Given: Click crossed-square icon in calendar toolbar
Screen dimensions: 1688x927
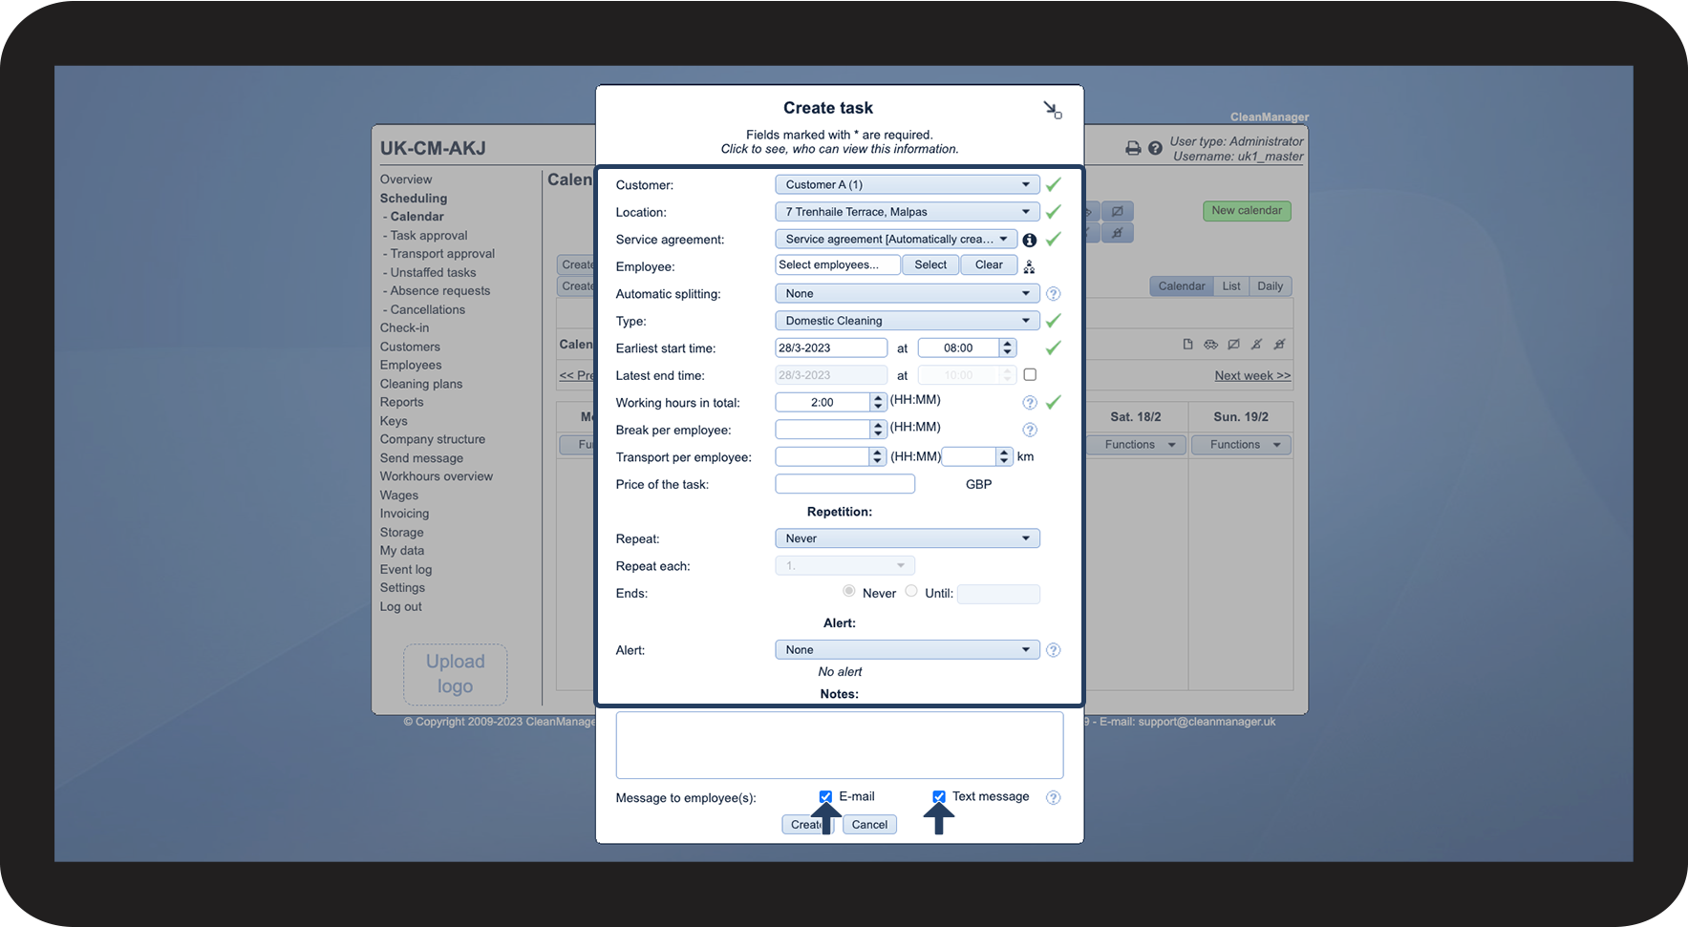Looking at the screenshot, I should (1233, 344).
